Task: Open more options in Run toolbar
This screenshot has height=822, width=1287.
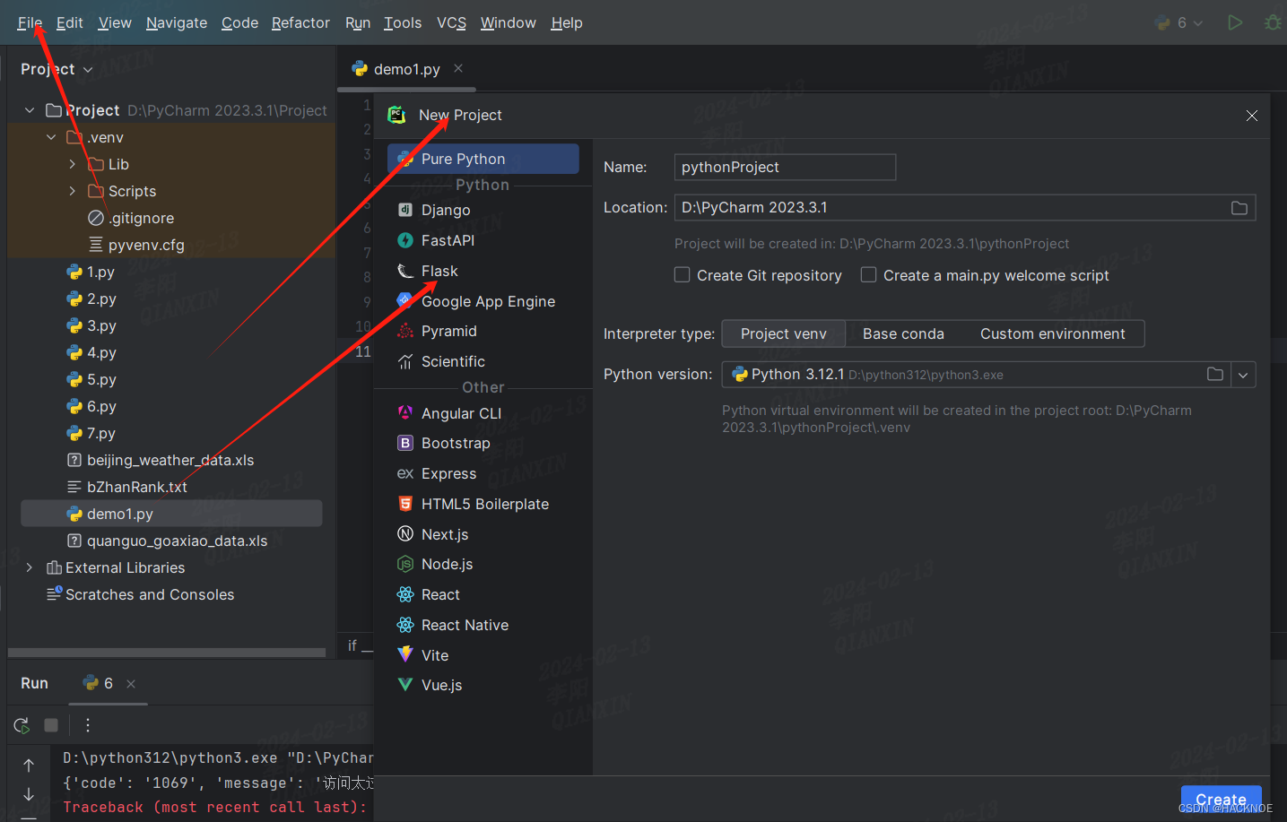Action: tap(88, 725)
